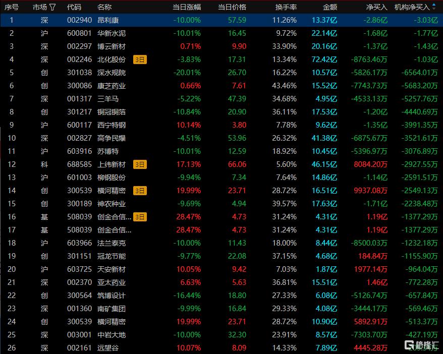Viewport: 443px width, 354px height.
Task: Click the 3日 badge next to 北化股份
Action: pyautogui.click(x=140, y=60)
